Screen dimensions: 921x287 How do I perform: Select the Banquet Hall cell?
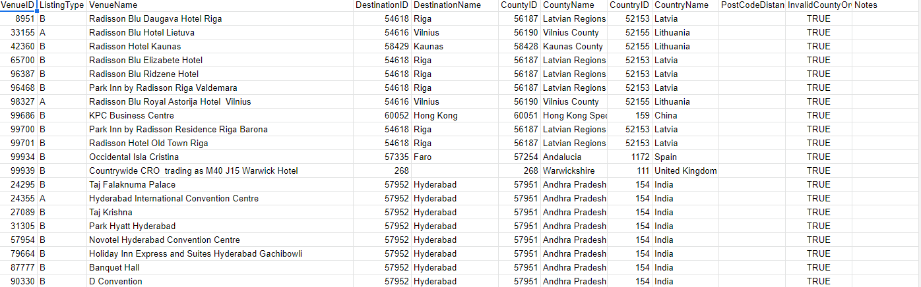tap(220, 267)
